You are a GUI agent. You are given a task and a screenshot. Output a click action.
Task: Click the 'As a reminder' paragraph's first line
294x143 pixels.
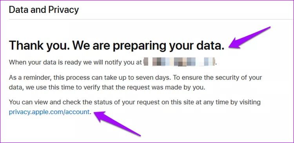coord(135,78)
